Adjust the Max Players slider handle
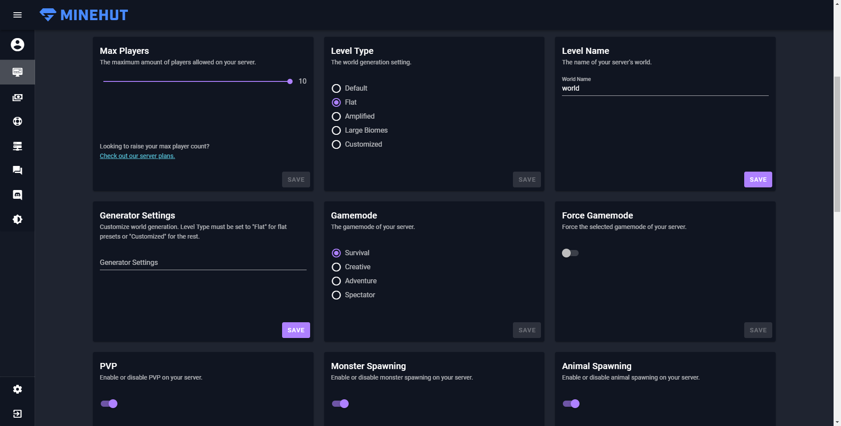Viewport: 841px width, 426px height. (290, 81)
